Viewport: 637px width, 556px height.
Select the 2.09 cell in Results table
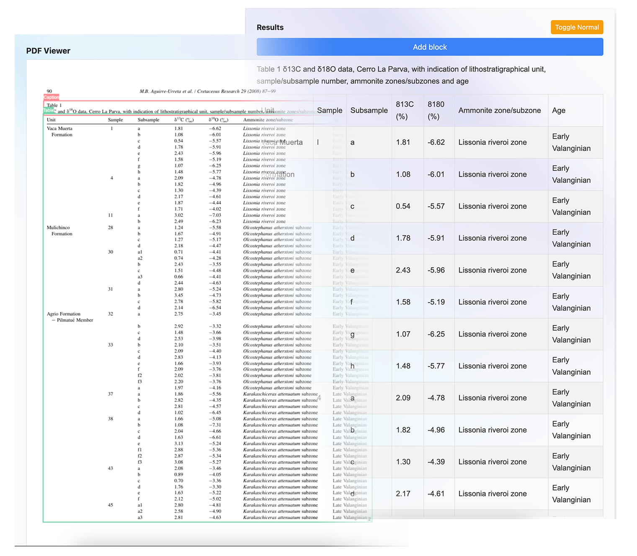(x=407, y=398)
